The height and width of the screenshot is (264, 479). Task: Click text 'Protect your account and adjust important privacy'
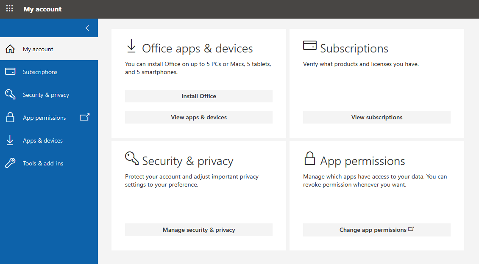point(192,176)
